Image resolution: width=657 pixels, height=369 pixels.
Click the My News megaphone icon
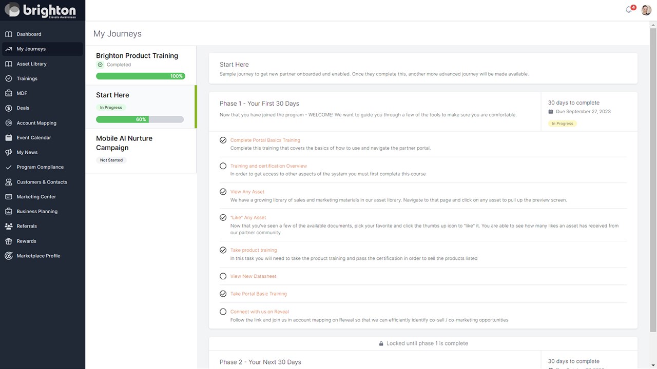tap(8, 153)
